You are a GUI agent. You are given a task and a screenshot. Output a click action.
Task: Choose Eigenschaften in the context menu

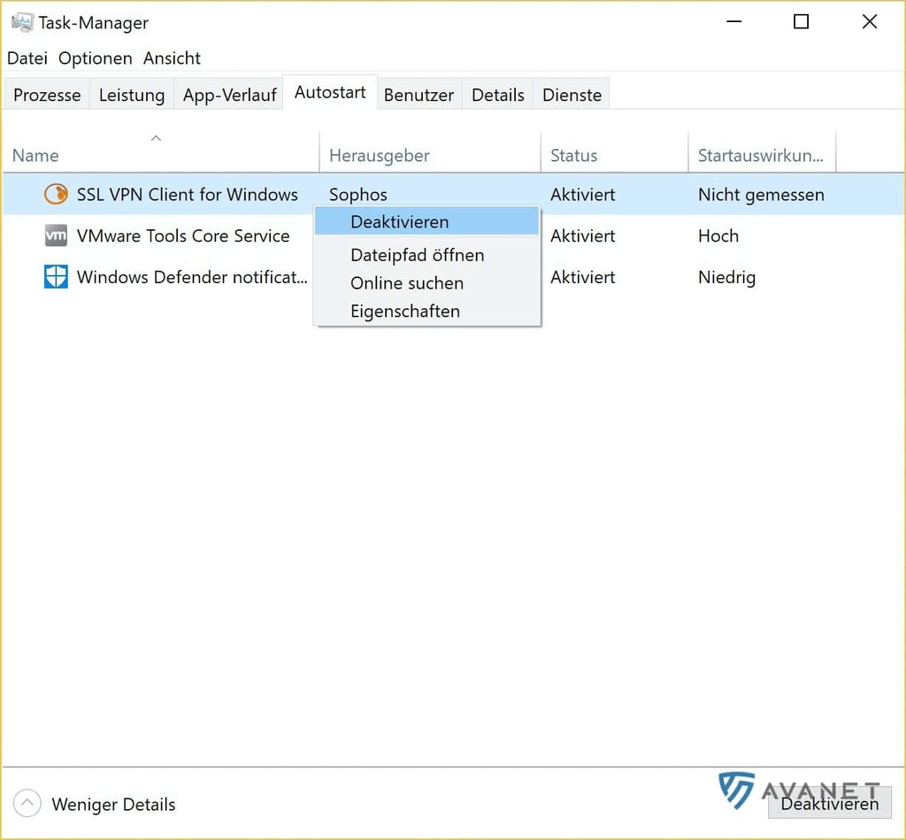point(426,311)
